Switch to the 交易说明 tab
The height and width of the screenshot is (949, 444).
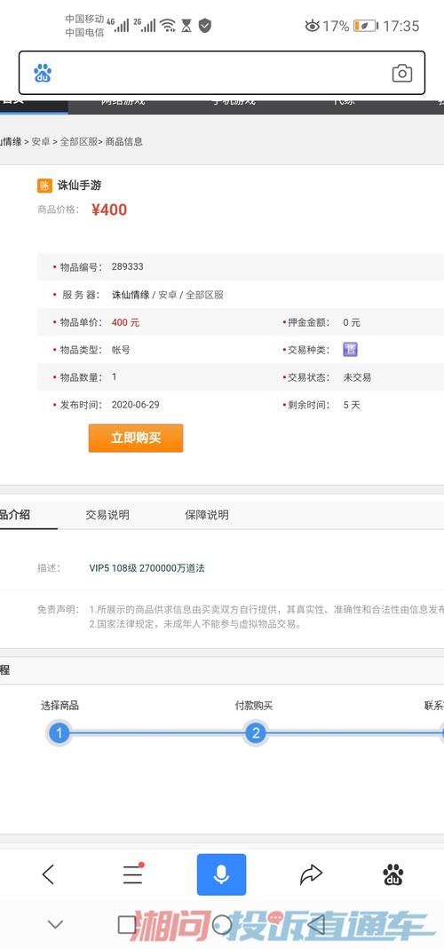click(107, 515)
